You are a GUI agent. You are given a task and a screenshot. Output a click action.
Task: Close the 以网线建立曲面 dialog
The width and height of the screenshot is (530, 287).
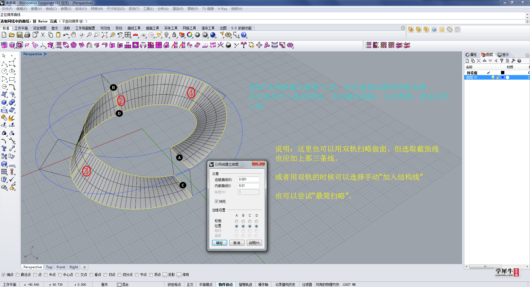tap(259, 163)
